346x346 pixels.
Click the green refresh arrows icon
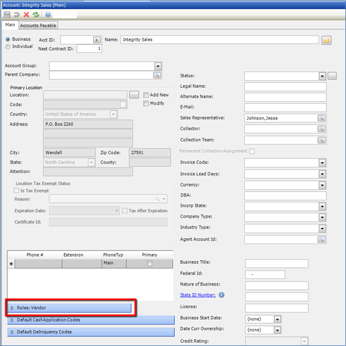pyautogui.click(x=36, y=15)
